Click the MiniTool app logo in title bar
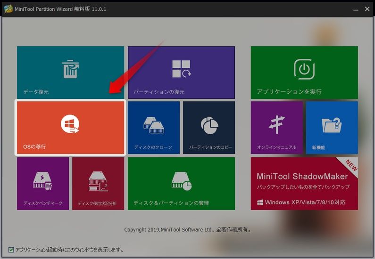 coord(8,9)
